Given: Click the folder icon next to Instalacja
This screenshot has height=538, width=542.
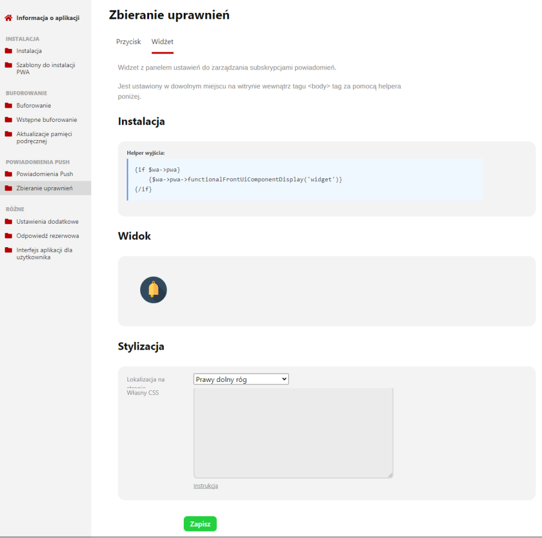Looking at the screenshot, I should coord(9,51).
